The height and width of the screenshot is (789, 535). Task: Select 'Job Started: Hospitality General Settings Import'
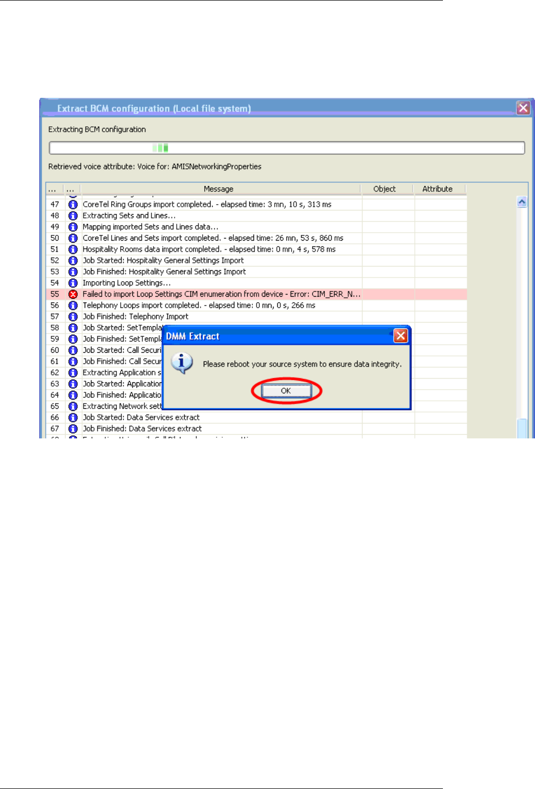163,261
